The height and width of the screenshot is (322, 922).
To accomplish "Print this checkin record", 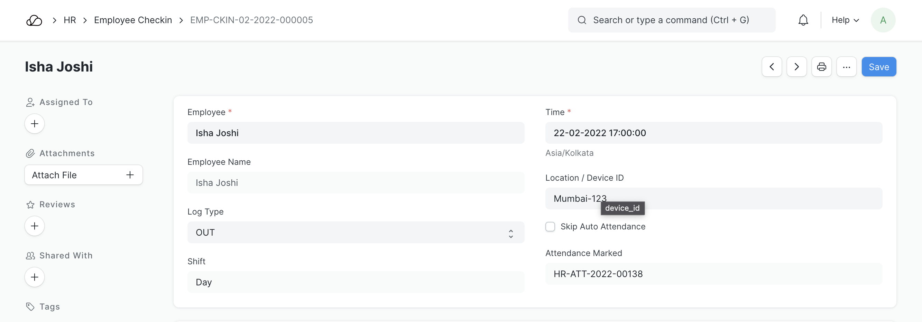I will (x=821, y=67).
